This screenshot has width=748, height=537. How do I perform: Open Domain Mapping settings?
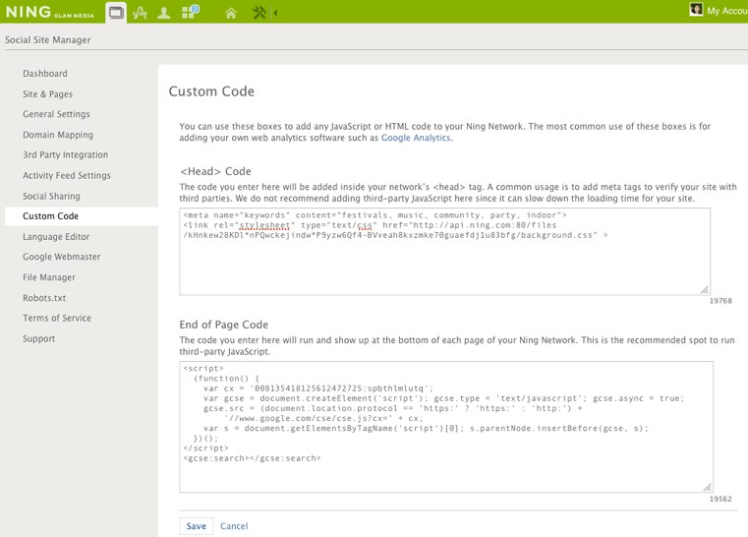tap(58, 135)
